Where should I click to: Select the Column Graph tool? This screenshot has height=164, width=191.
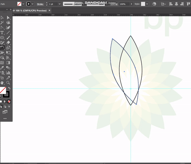click(8, 73)
